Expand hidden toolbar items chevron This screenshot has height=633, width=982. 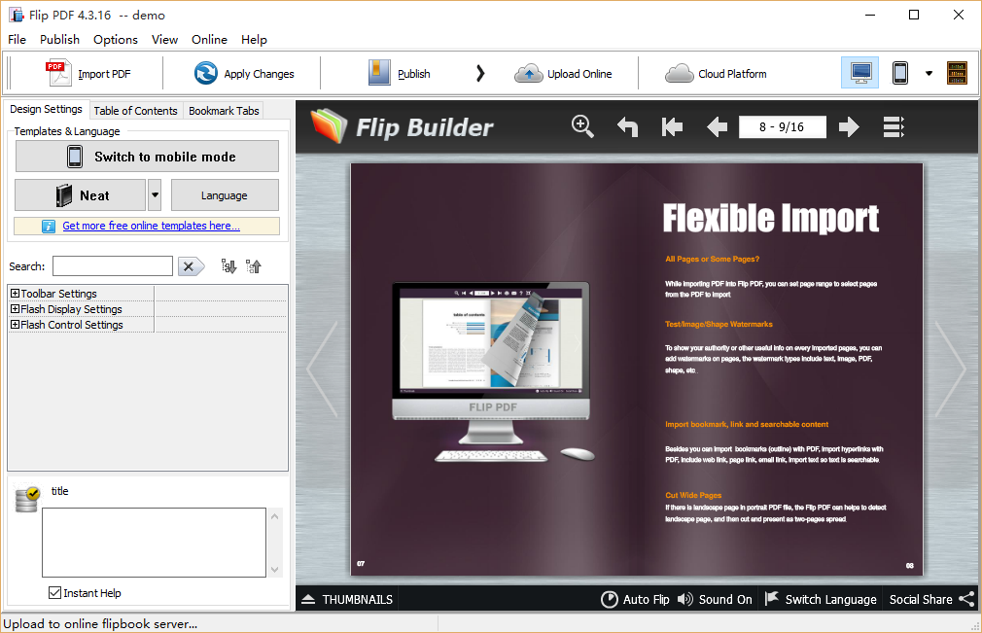tap(480, 73)
